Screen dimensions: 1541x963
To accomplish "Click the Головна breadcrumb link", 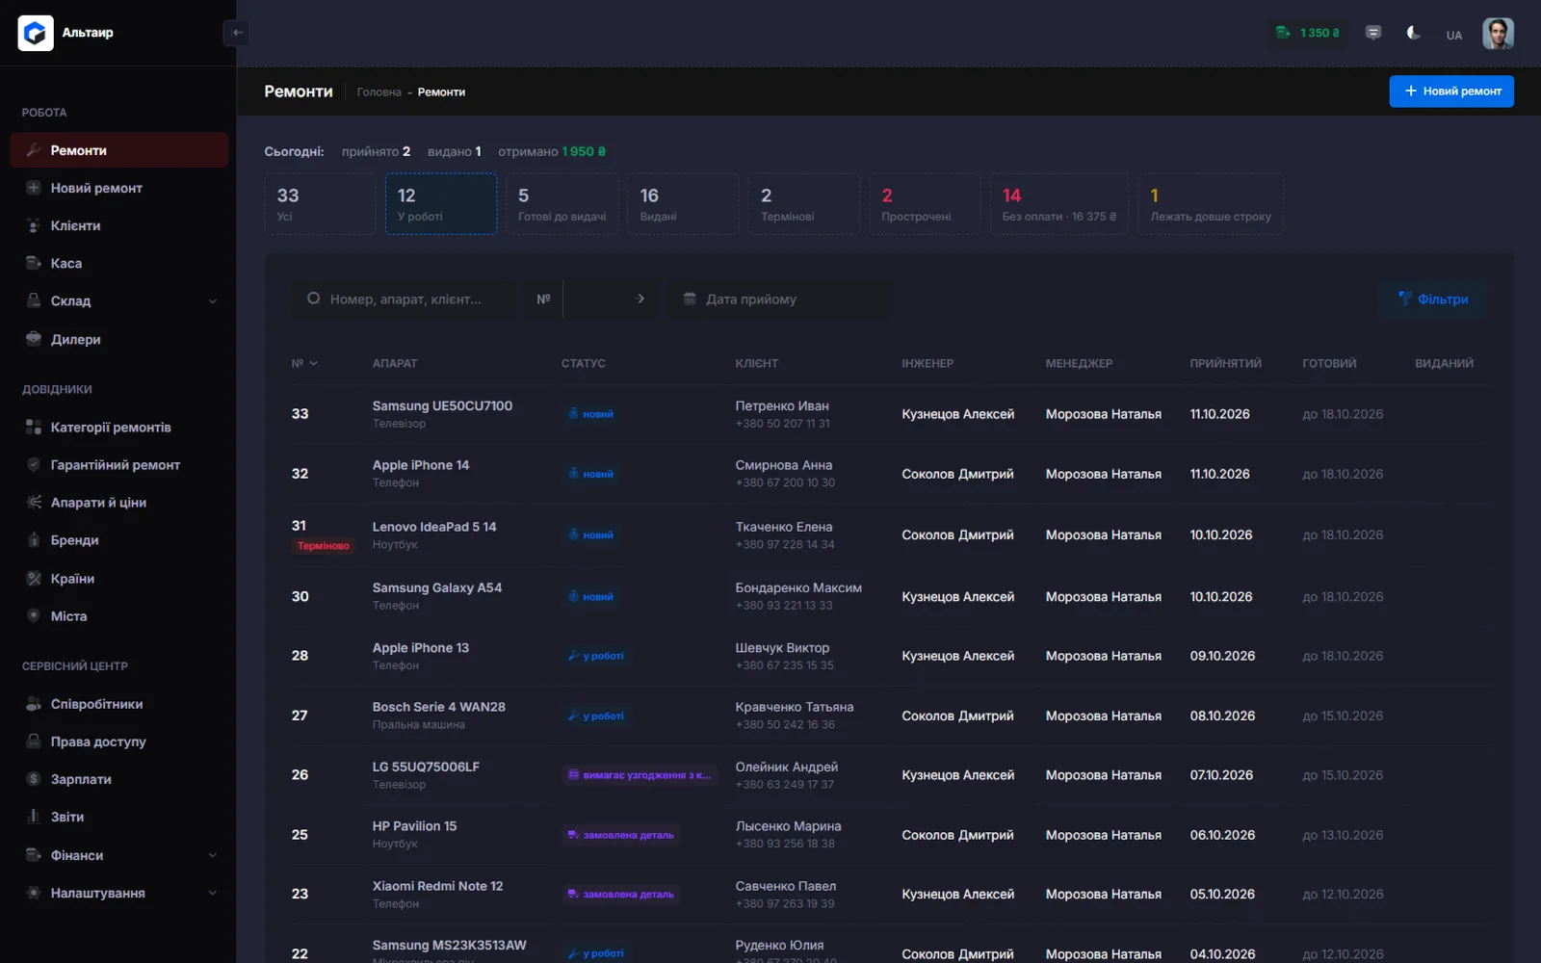I will click(379, 92).
